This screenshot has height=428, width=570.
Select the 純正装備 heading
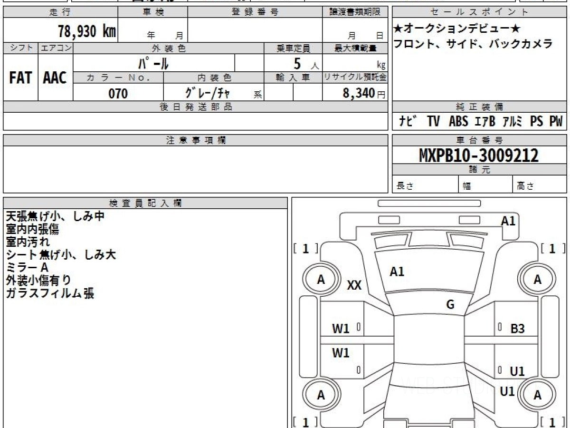(x=480, y=107)
